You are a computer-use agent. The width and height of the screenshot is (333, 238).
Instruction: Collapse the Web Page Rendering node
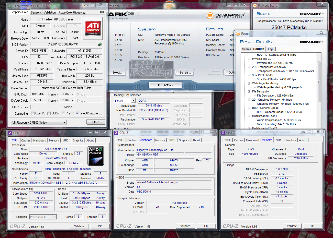(x=249, y=83)
